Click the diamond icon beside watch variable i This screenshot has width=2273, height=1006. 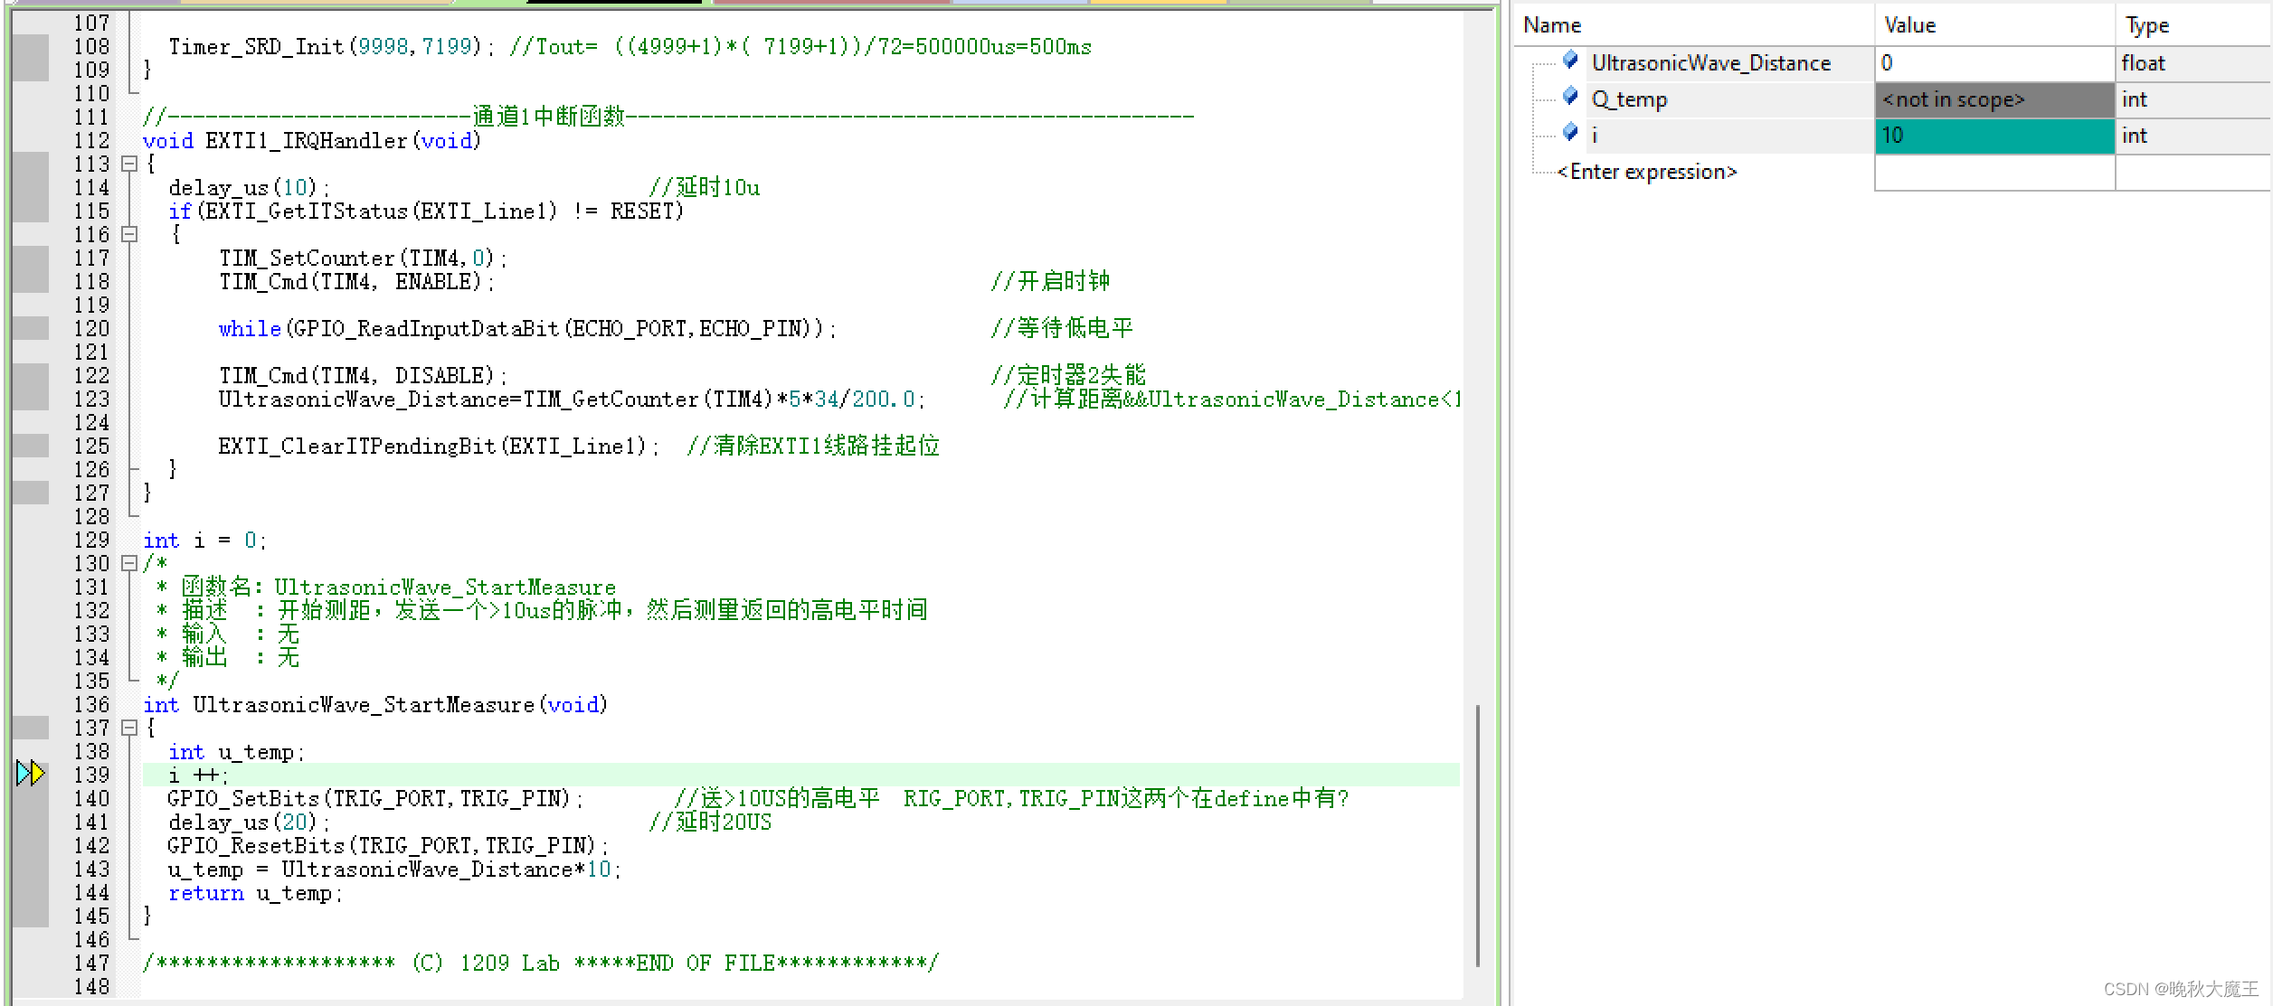pyautogui.click(x=1570, y=135)
